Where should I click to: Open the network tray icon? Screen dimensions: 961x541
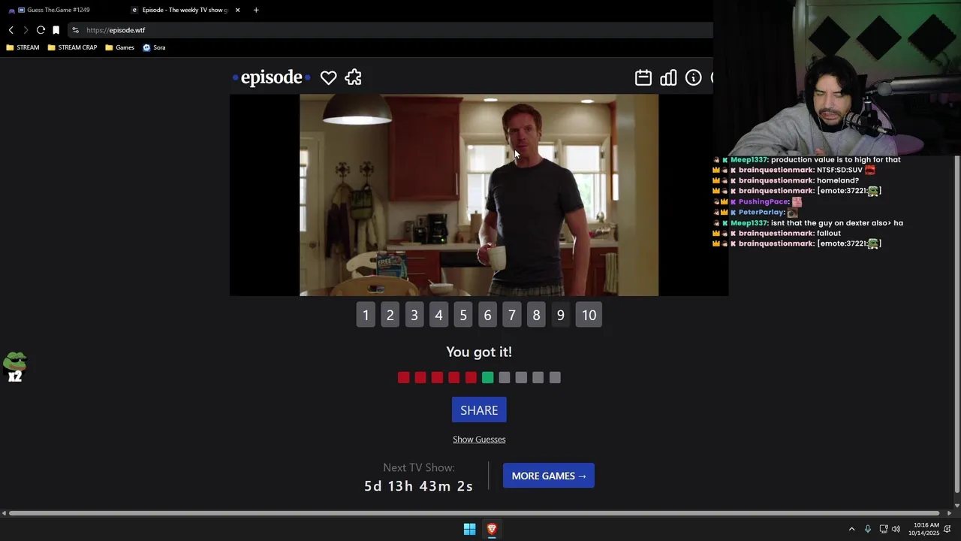pyautogui.click(x=884, y=529)
